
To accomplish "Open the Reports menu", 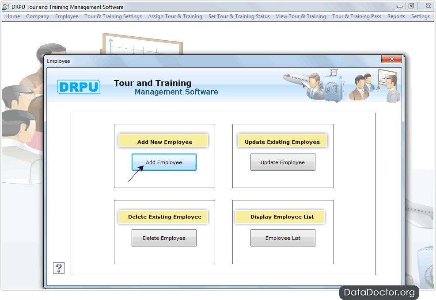I will point(396,16).
